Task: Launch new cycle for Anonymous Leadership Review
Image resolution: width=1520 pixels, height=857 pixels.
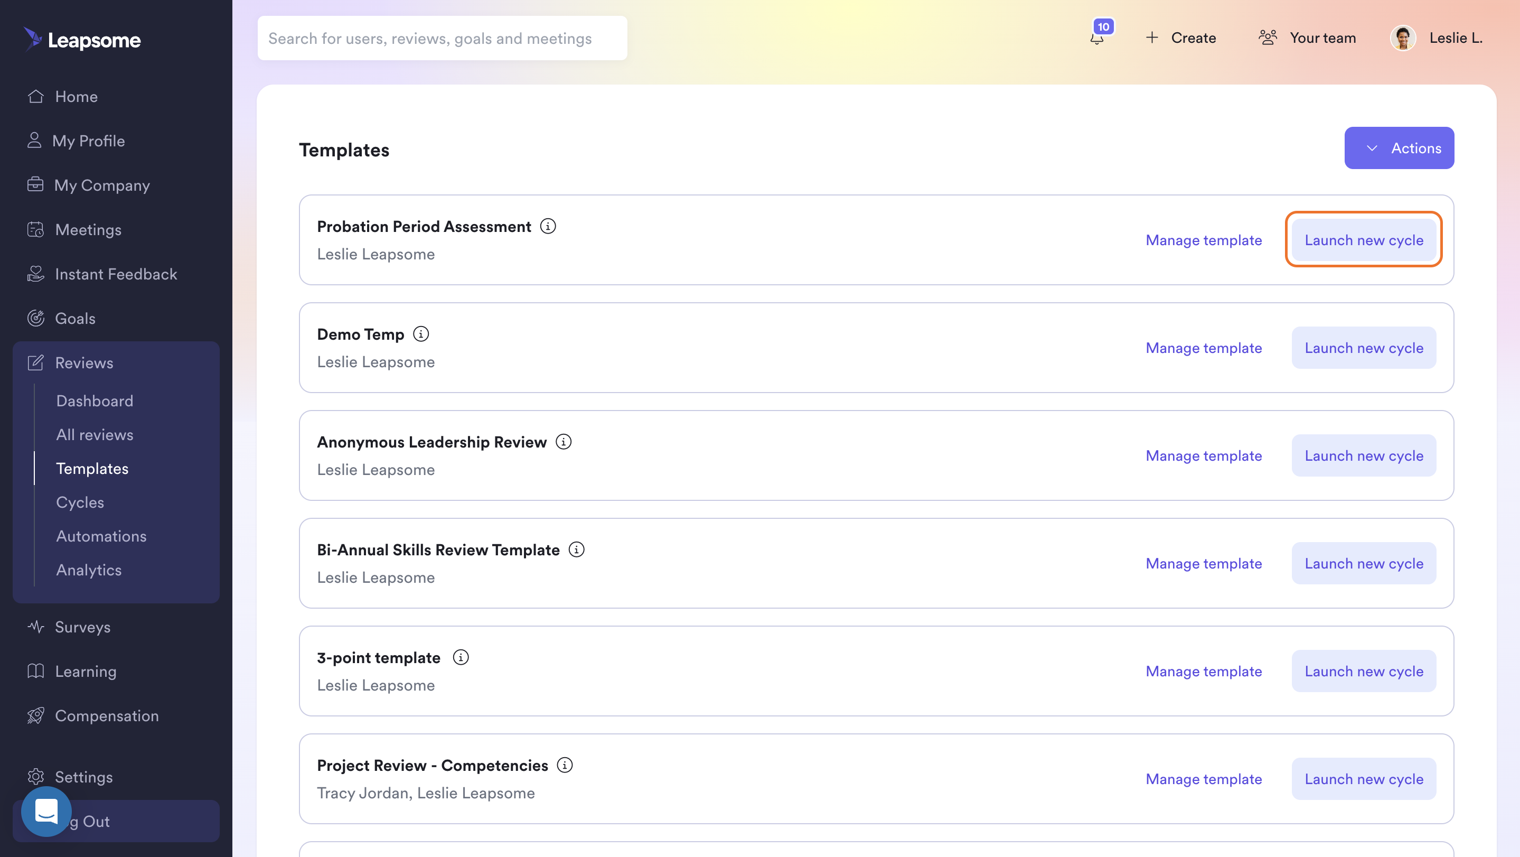Action: click(x=1364, y=455)
